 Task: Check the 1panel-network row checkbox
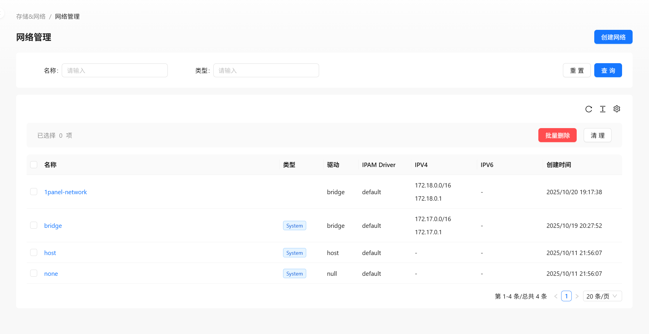point(34,192)
